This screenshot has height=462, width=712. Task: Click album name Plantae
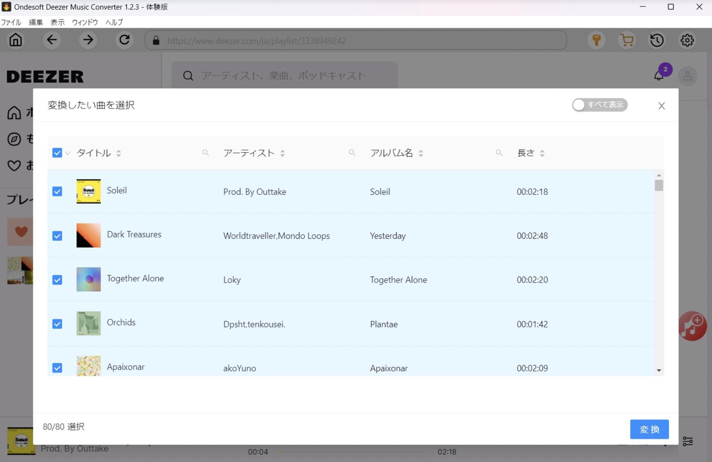coord(384,324)
